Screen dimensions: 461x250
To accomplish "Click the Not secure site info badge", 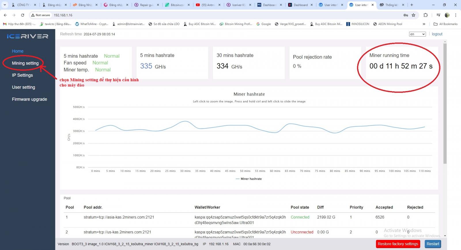I will coord(41,15).
